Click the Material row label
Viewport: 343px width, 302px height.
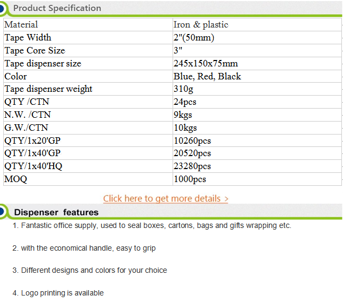coord(21,24)
